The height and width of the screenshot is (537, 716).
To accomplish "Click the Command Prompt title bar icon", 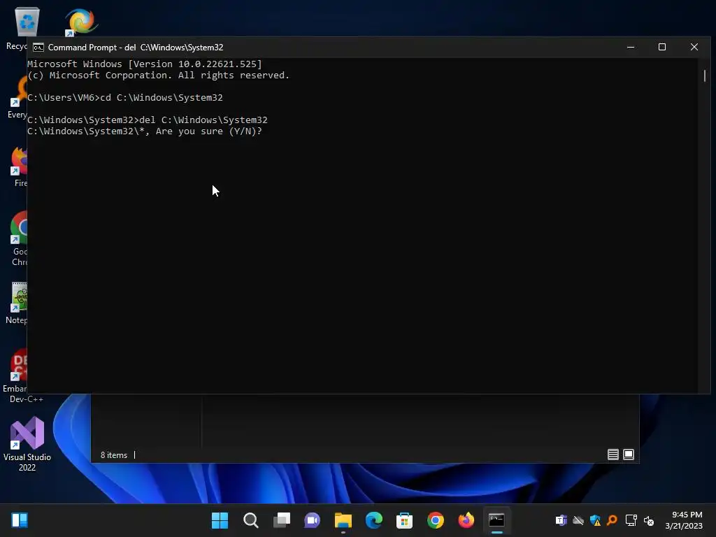I will point(38,48).
